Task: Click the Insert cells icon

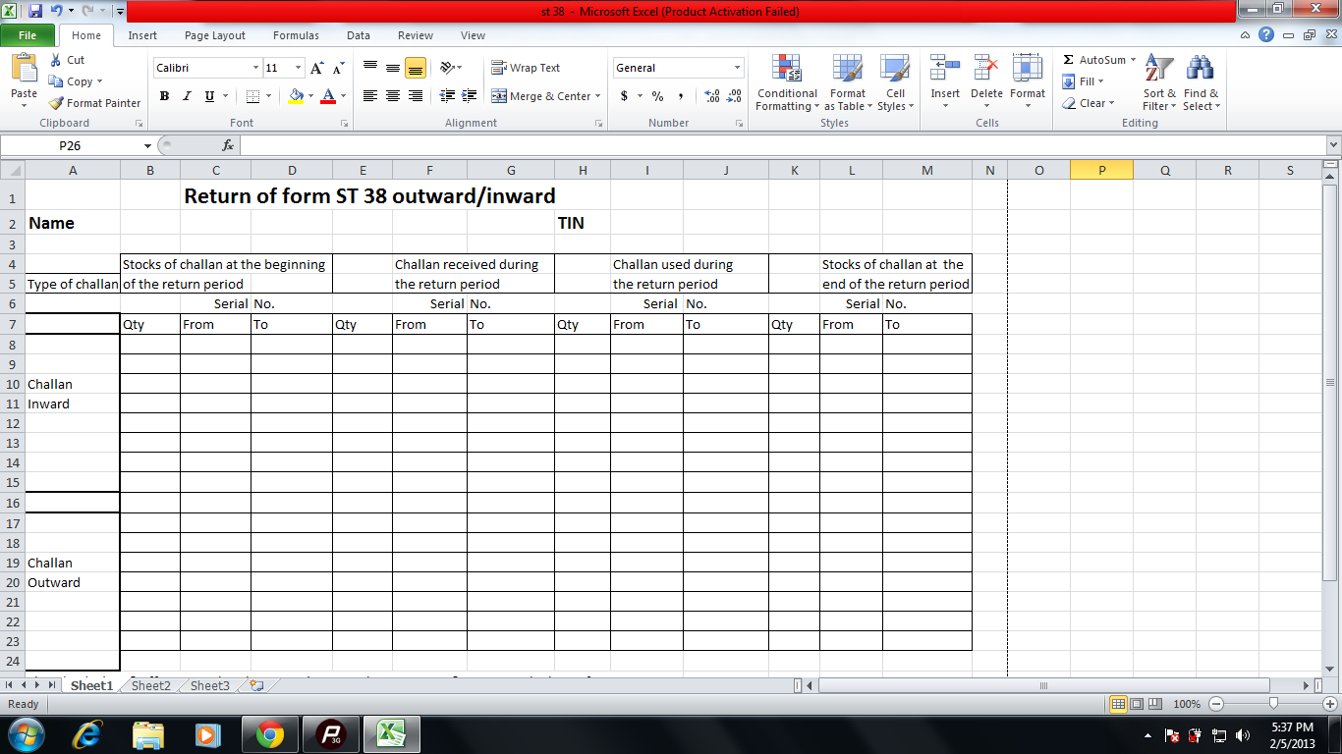Action: point(945,69)
